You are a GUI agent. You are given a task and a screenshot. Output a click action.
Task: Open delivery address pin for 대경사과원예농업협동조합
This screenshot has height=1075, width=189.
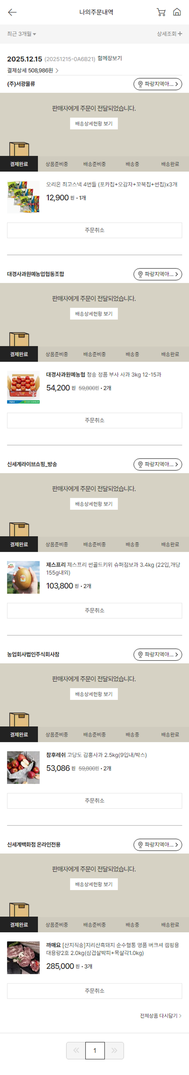pyautogui.click(x=158, y=274)
